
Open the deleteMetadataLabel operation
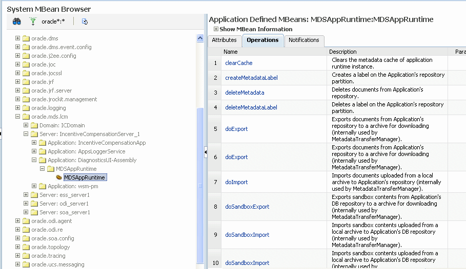click(x=251, y=107)
